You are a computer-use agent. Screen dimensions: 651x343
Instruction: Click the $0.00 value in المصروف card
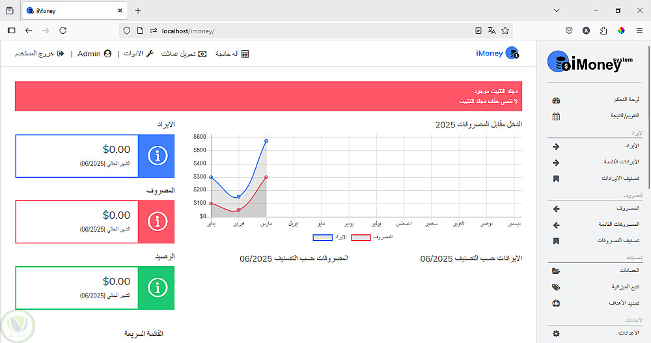117,215
